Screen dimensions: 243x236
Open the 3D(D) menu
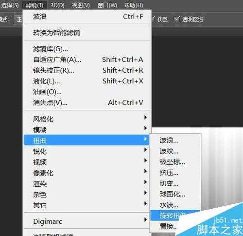[57, 5]
